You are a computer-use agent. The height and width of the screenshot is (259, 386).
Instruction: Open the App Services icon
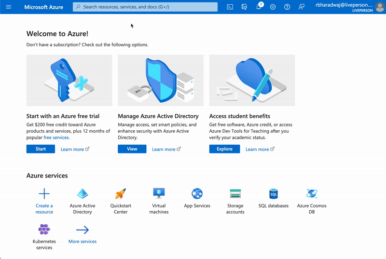197,193
